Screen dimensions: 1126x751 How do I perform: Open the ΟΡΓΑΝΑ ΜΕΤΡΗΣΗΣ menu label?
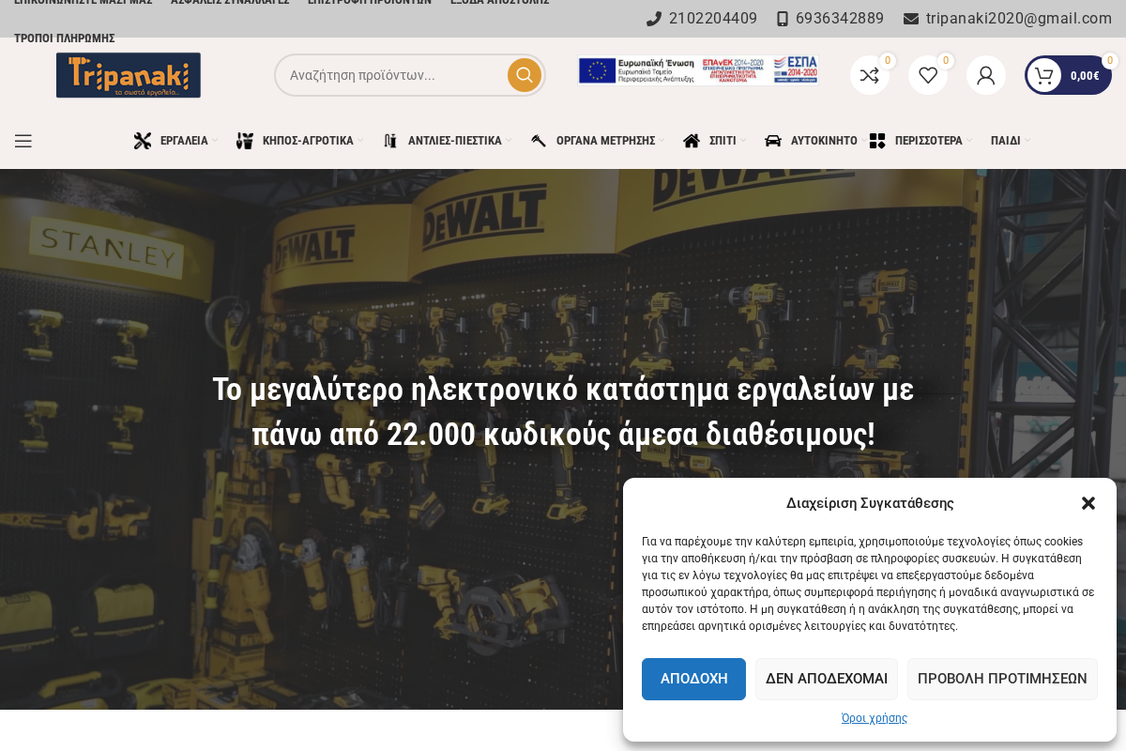605,141
